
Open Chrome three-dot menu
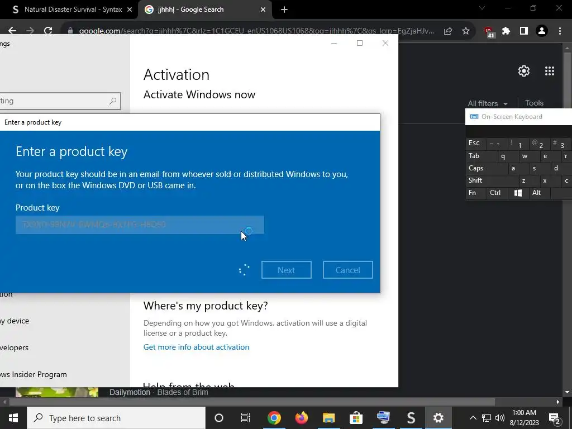click(560, 31)
